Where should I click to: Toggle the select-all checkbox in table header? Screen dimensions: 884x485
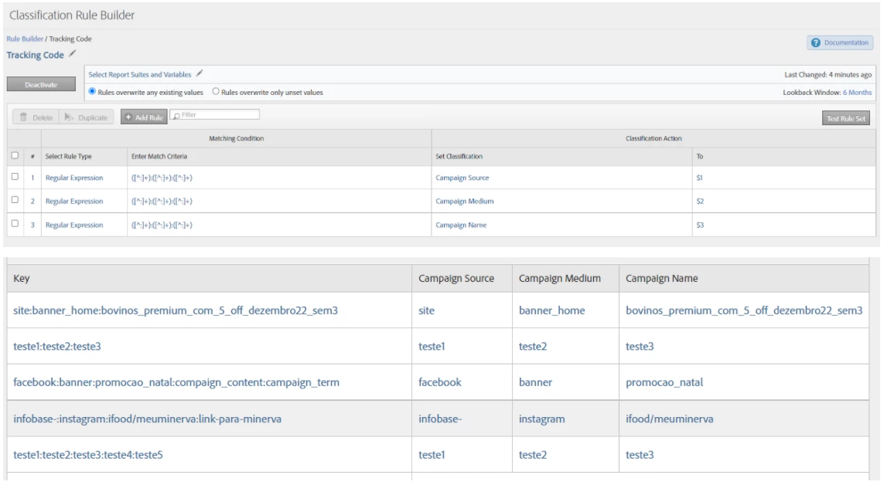point(15,155)
